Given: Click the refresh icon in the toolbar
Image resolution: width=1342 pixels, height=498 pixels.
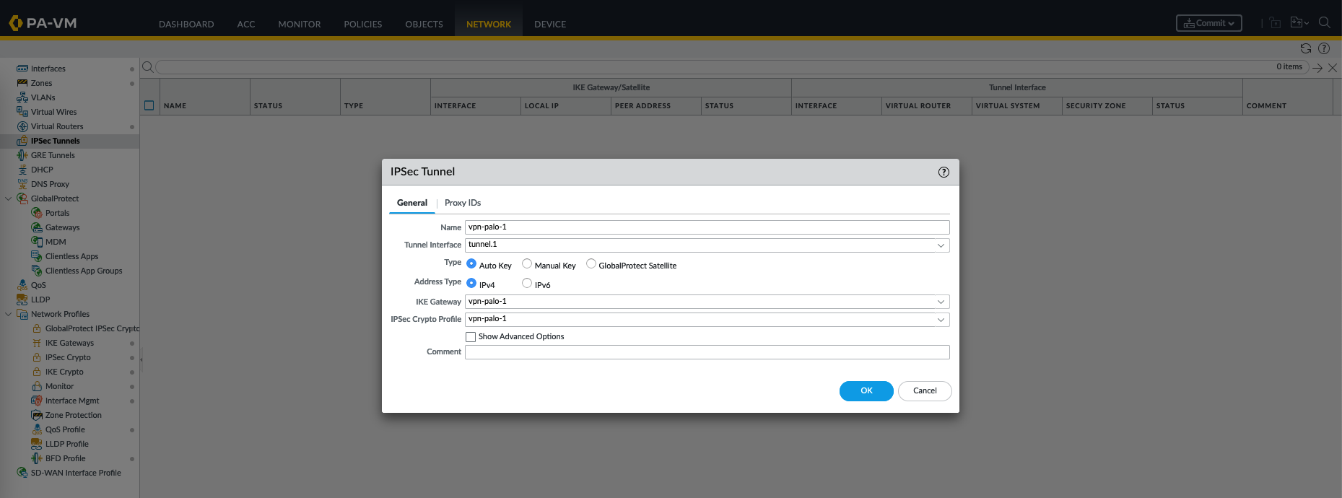Looking at the screenshot, I should coord(1305,48).
